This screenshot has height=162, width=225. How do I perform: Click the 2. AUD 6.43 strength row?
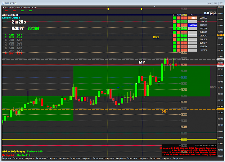click(13, 38)
